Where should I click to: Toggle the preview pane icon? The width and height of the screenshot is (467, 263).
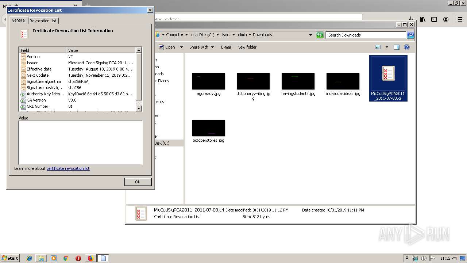click(x=397, y=47)
